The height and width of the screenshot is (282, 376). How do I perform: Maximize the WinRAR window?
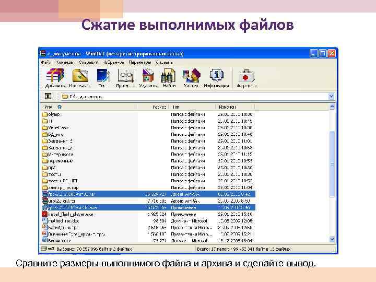[323, 53]
